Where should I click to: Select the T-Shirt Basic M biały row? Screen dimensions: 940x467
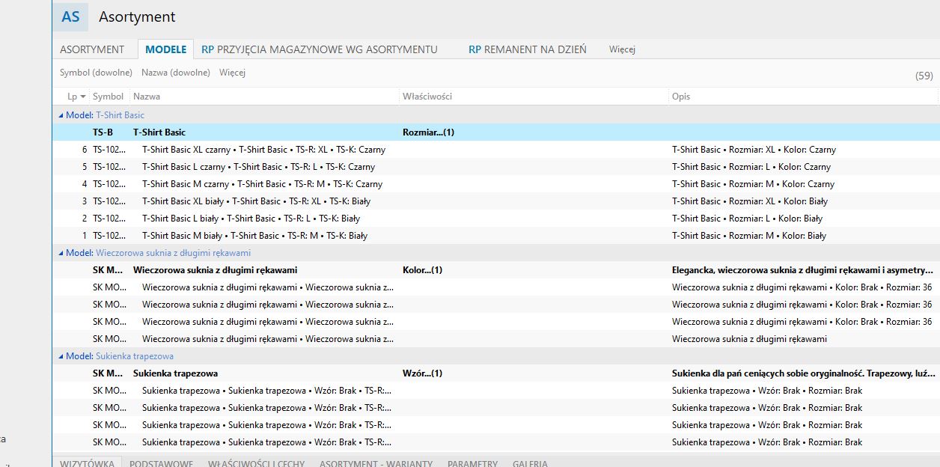coord(254,236)
